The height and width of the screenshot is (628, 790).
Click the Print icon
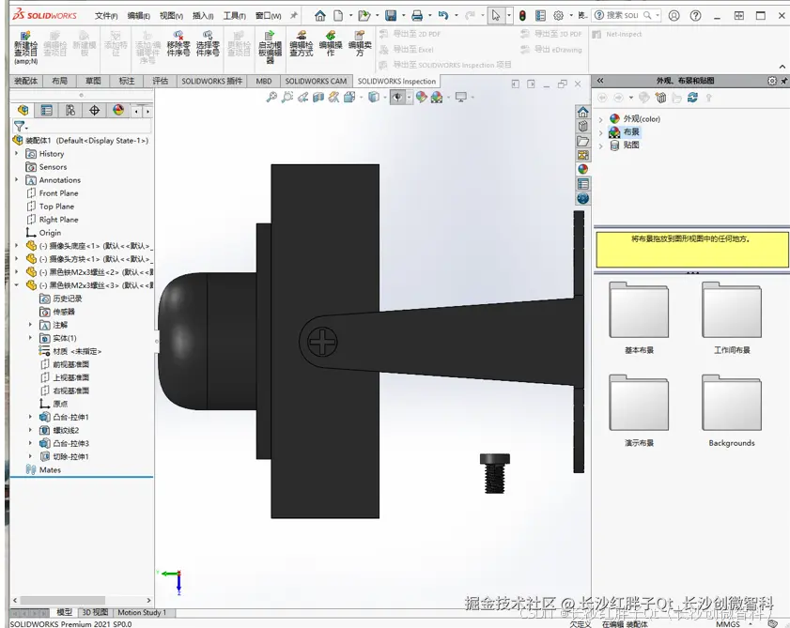coord(417,16)
